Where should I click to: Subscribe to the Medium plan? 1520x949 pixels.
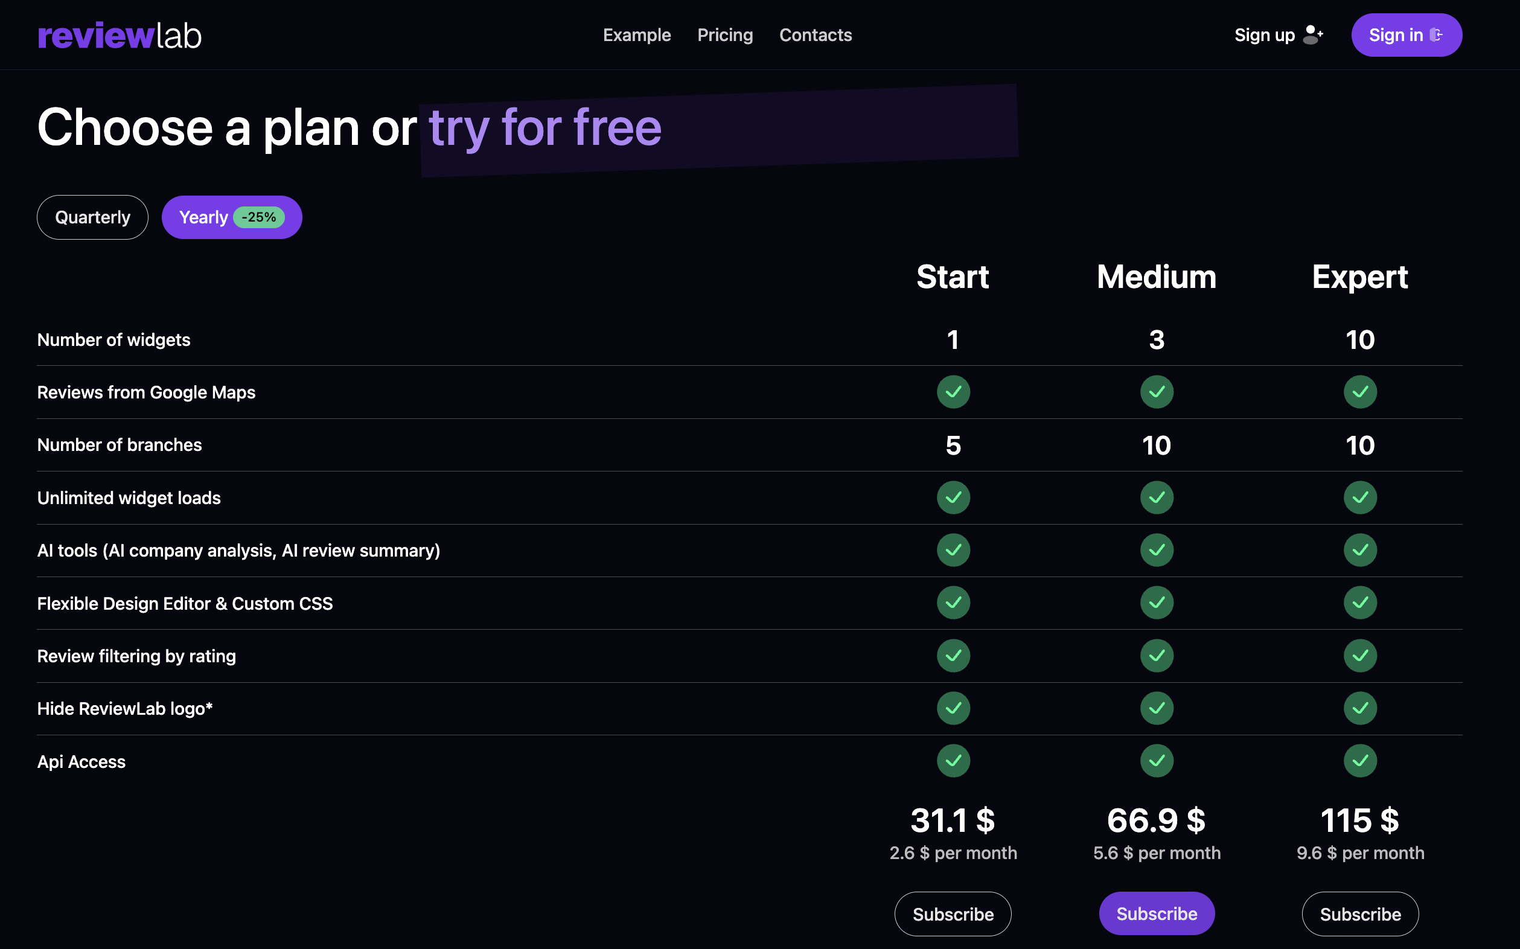(x=1156, y=914)
